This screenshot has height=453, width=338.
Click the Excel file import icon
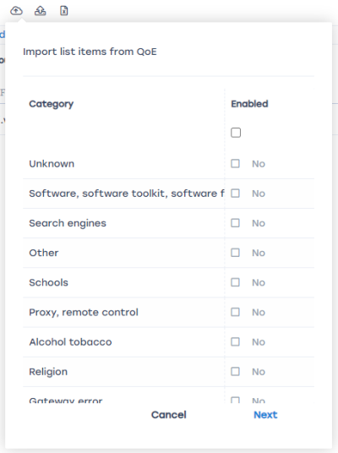tap(64, 11)
